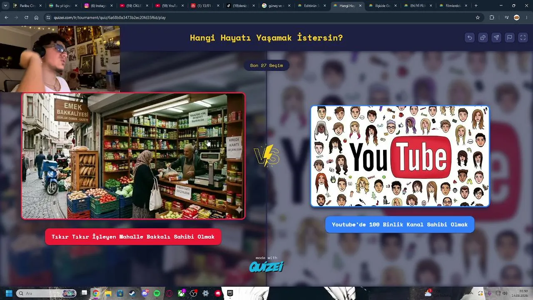This screenshot has height=300, width=533.
Task: Click the 'Son 27 Seçim' badge
Action: pyautogui.click(x=266, y=65)
